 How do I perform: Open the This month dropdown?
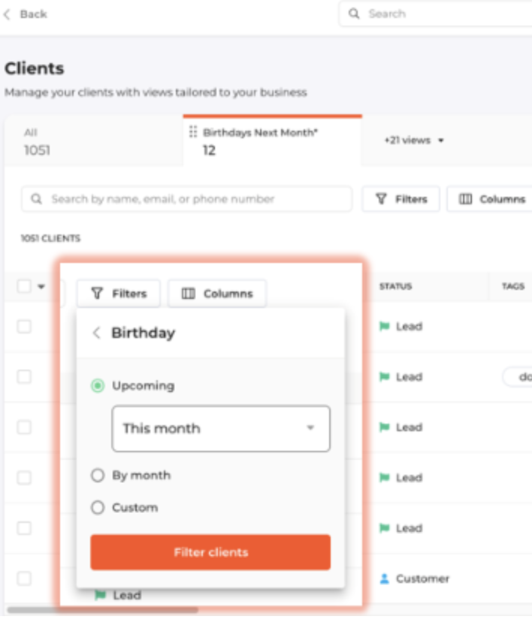point(221,429)
